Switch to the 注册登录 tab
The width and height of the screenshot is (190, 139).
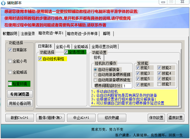tap(28, 33)
